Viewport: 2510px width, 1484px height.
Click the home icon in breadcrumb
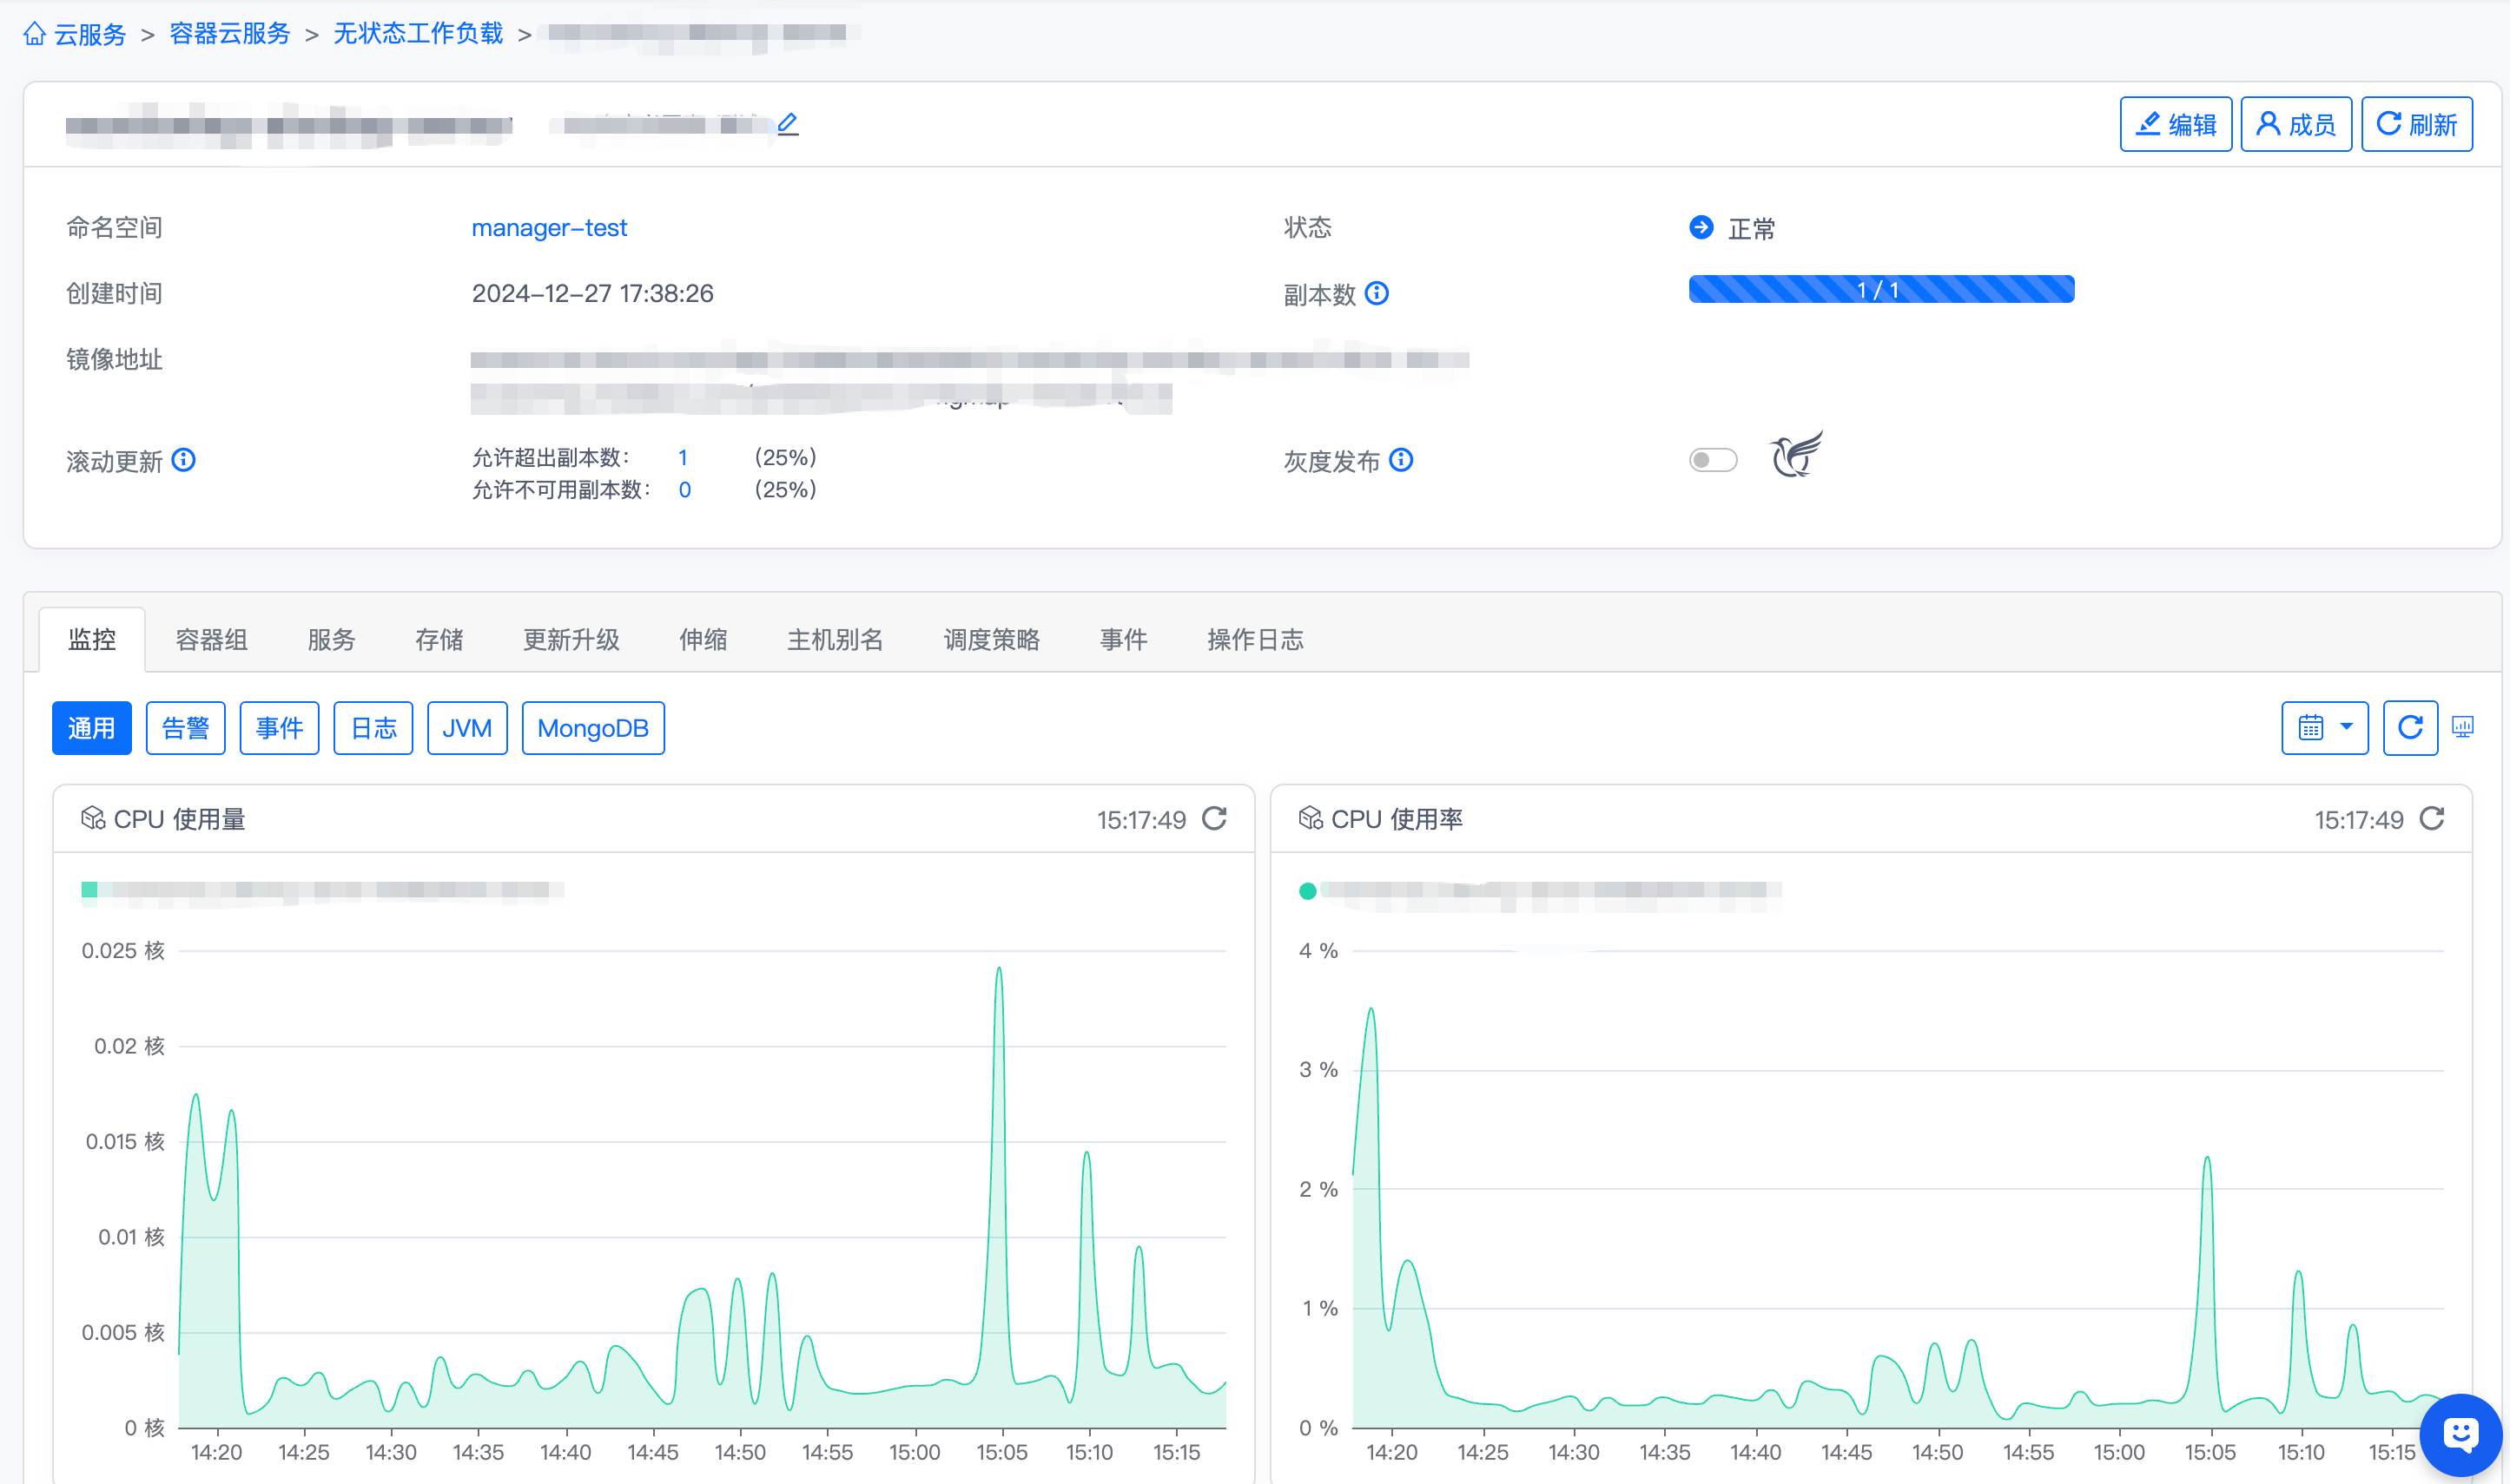point(35,34)
